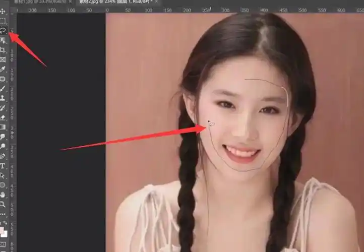Open the foreground color picker
The height and width of the screenshot is (252, 364).
coord(2,230)
